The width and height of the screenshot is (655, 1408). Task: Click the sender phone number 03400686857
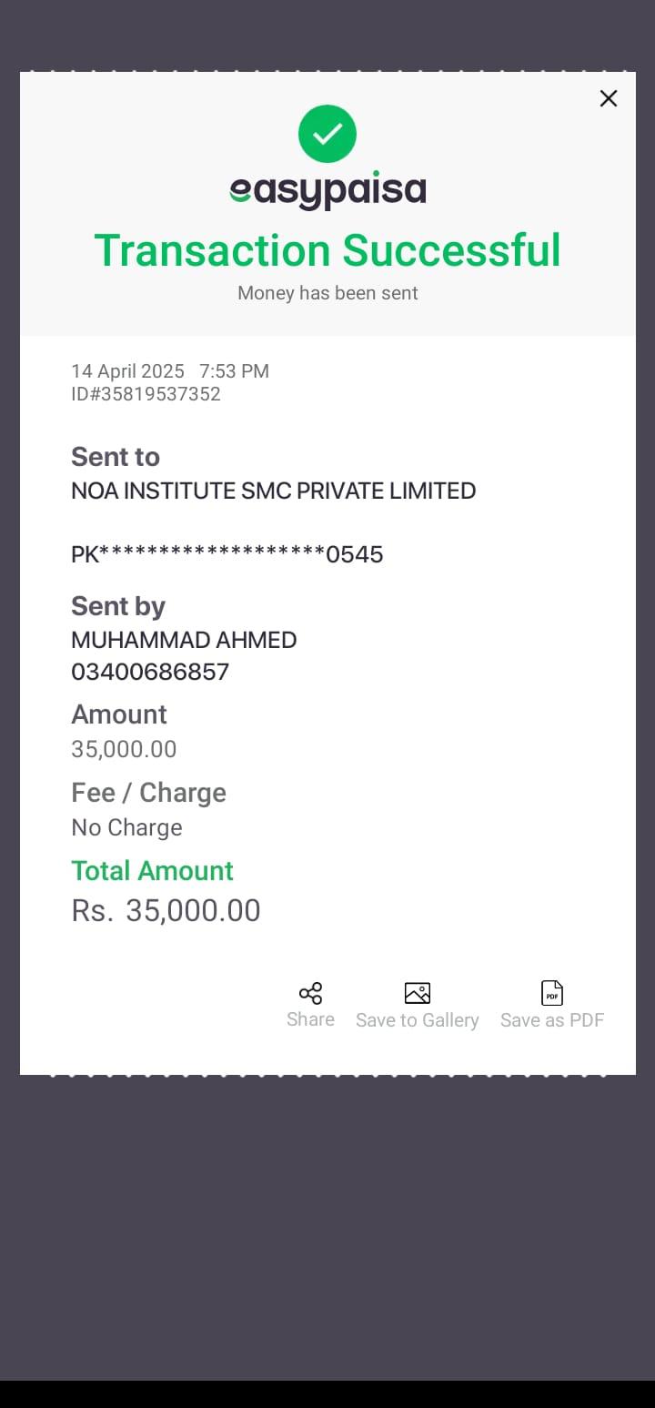[150, 673]
